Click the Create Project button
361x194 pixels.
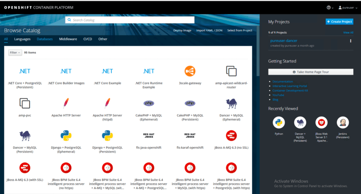[339, 21]
